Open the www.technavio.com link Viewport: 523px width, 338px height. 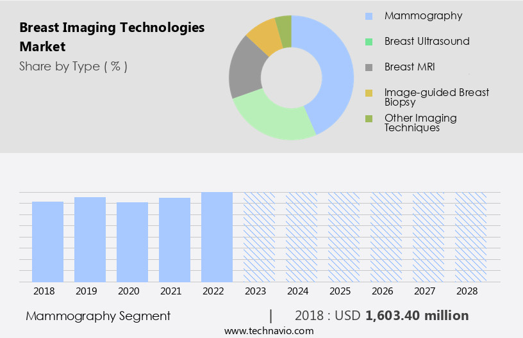coord(269,331)
